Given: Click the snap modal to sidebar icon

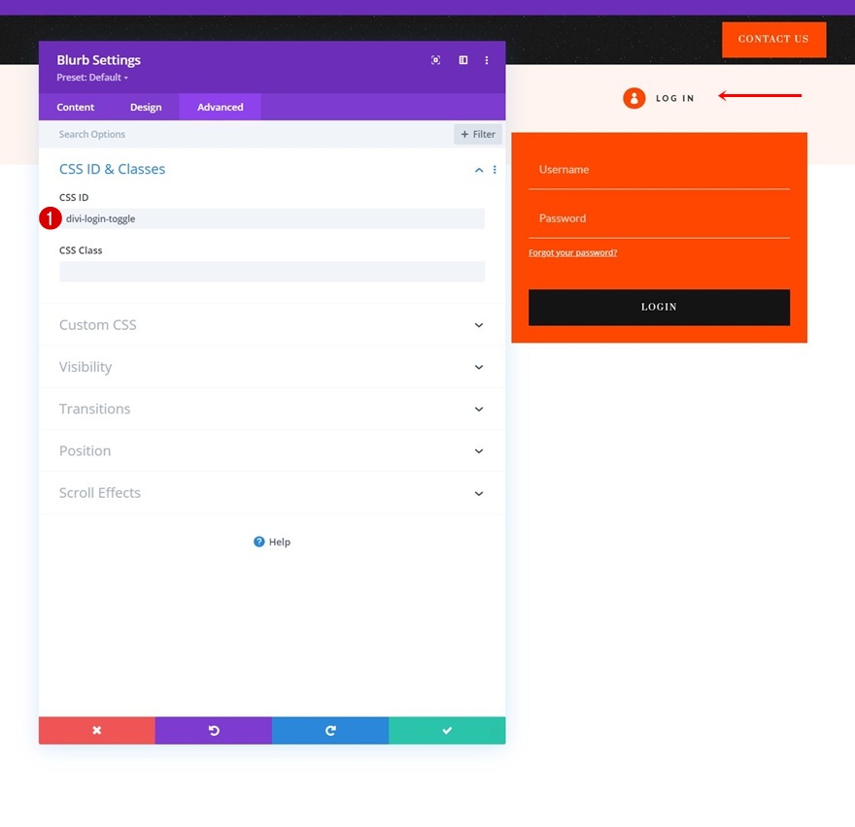Looking at the screenshot, I should [462, 60].
